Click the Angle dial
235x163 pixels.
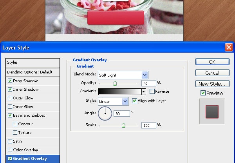tap(105, 114)
